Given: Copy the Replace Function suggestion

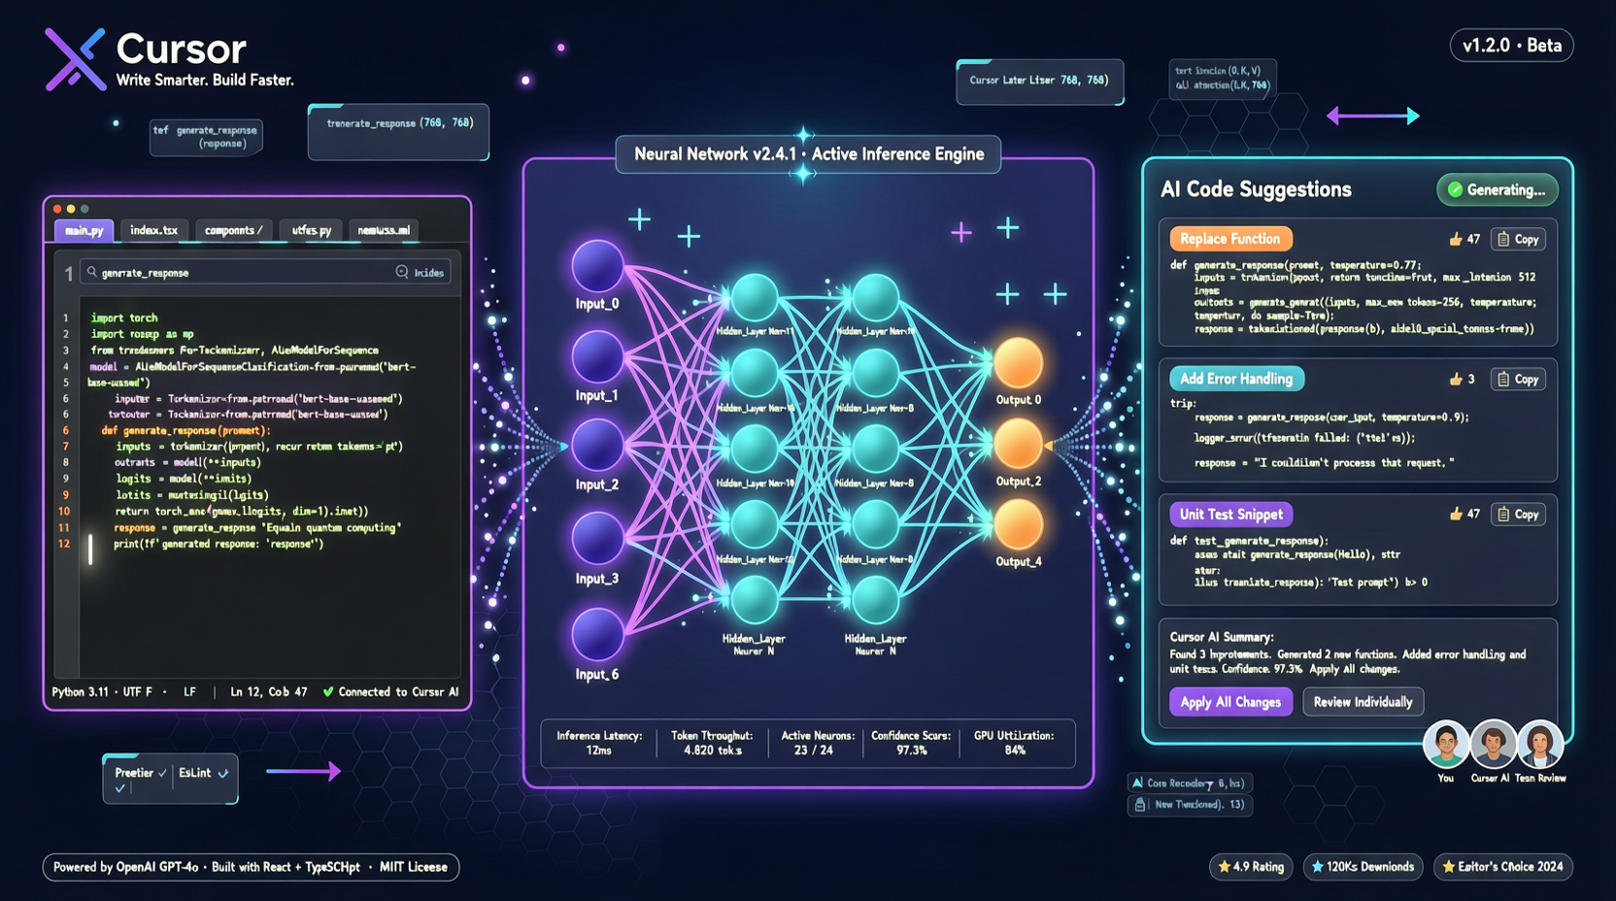Looking at the screenshot, I should 1518,239.
